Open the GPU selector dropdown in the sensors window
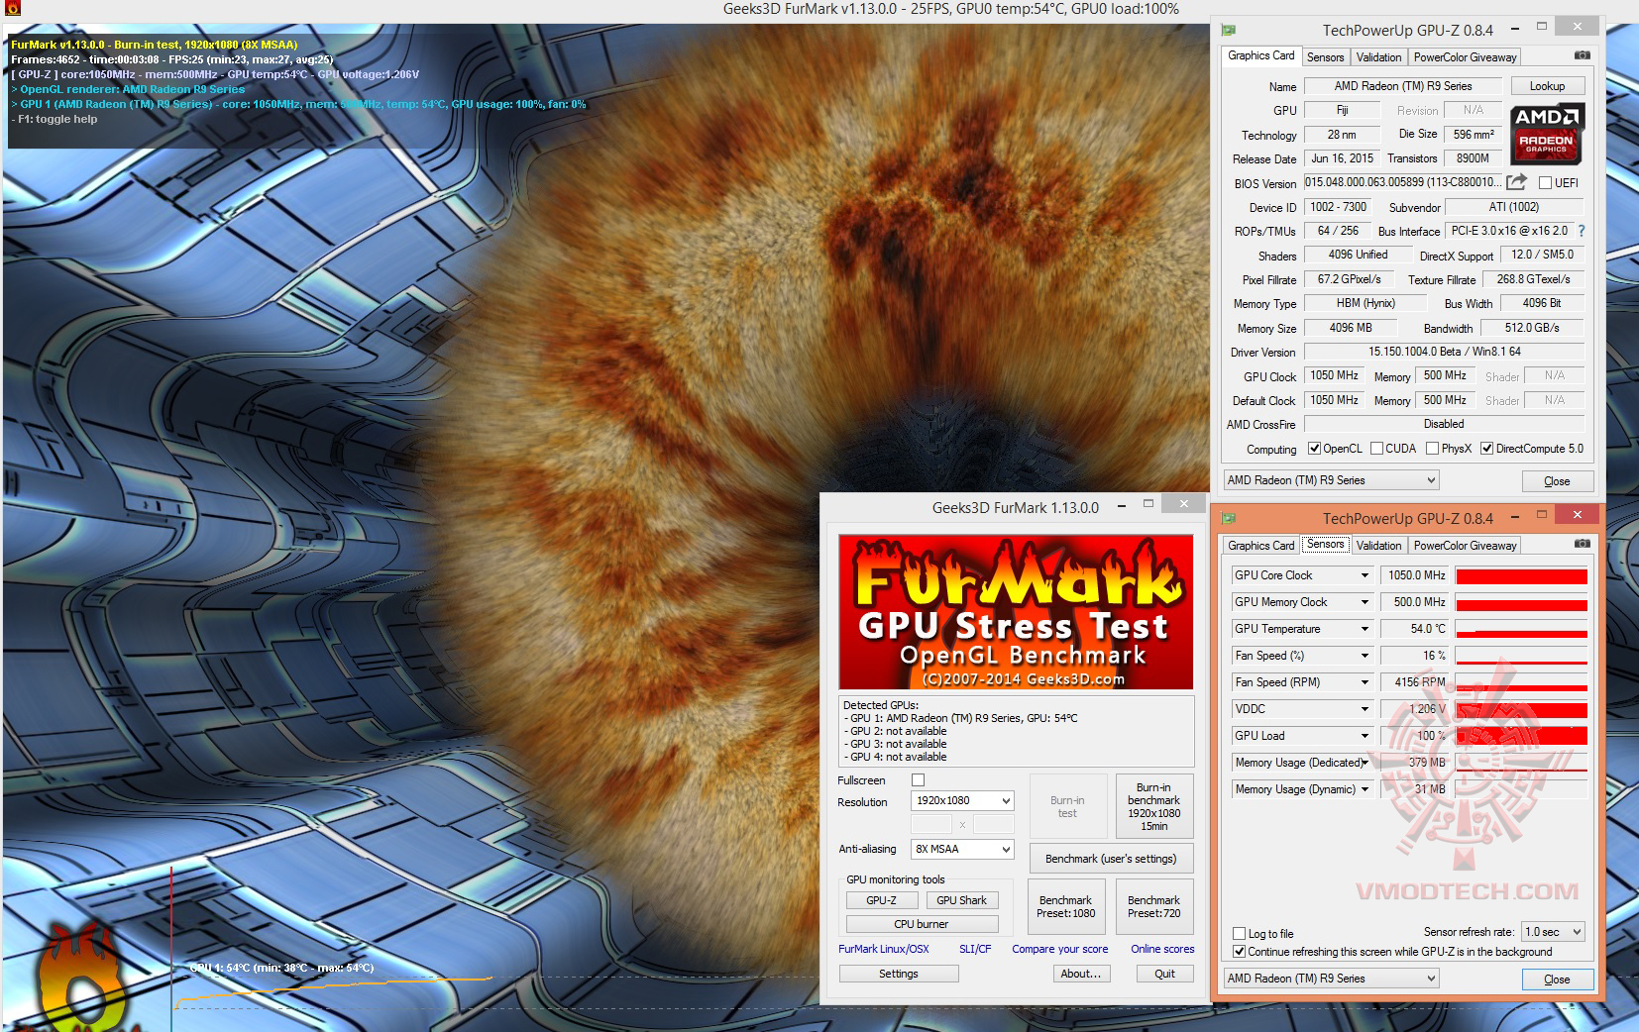 (x=1331, y=979)
